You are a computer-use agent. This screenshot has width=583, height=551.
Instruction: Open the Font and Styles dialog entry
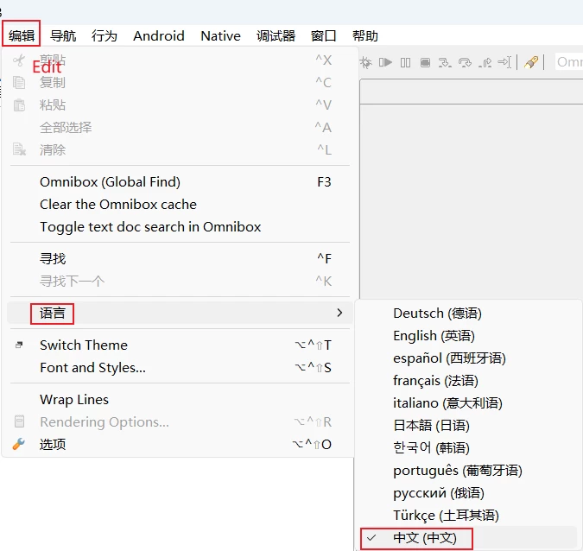tap(92, 367)
